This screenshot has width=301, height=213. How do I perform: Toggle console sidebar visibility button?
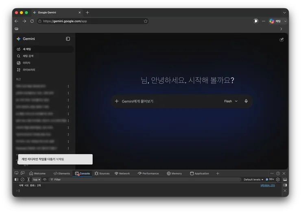17,179
